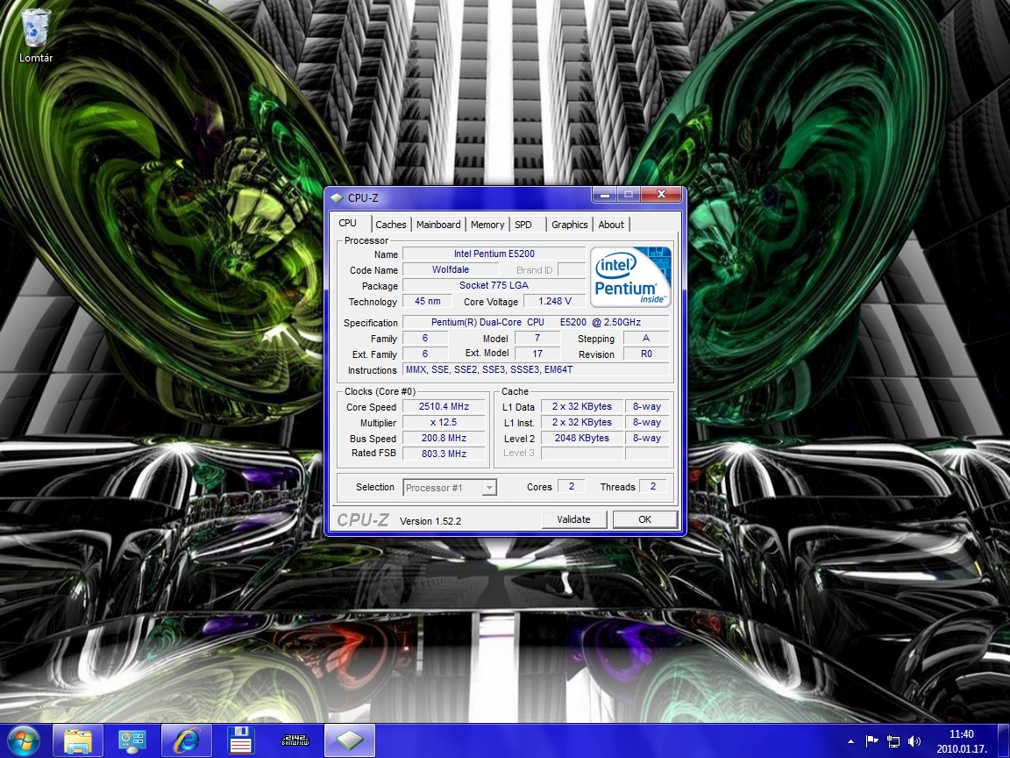This screenshot has width=1010, height=758.
Task: Click the L1 Inst. value 2 x 32 KBytes
Action: 582,422
